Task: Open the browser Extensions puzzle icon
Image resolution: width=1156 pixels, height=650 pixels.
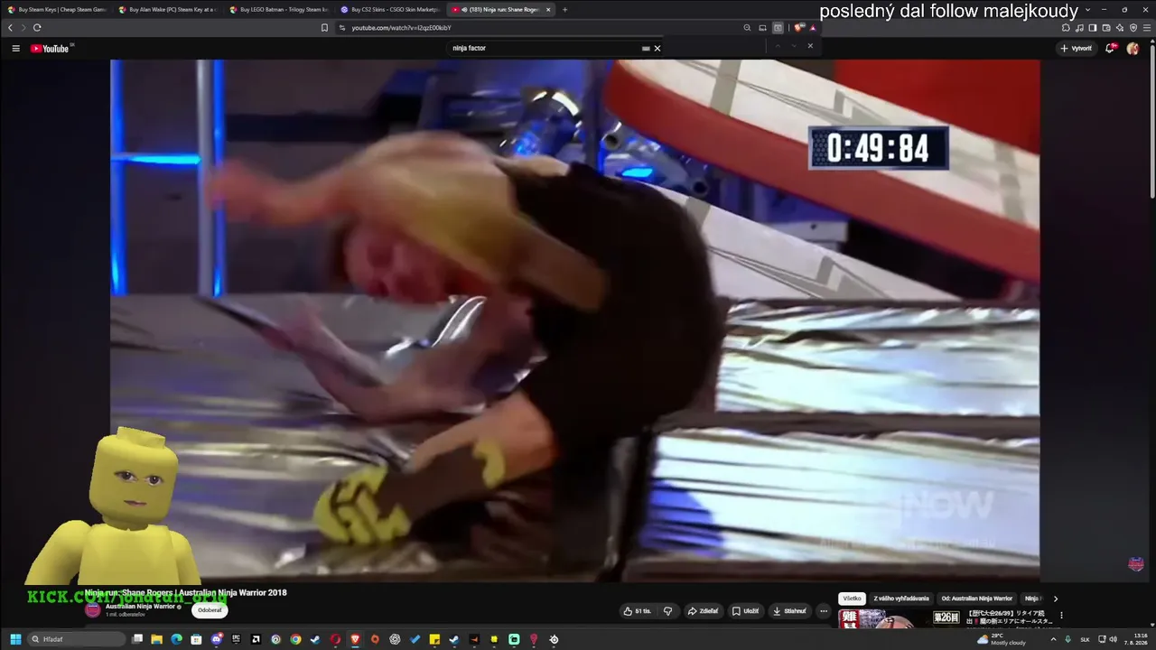Action: (x=1066, y=28)
